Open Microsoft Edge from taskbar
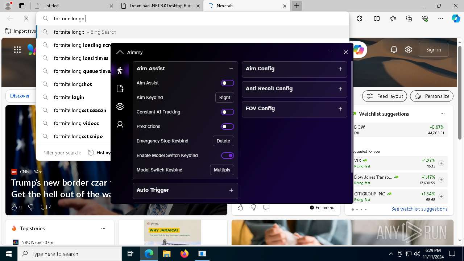 coord(149,254)
